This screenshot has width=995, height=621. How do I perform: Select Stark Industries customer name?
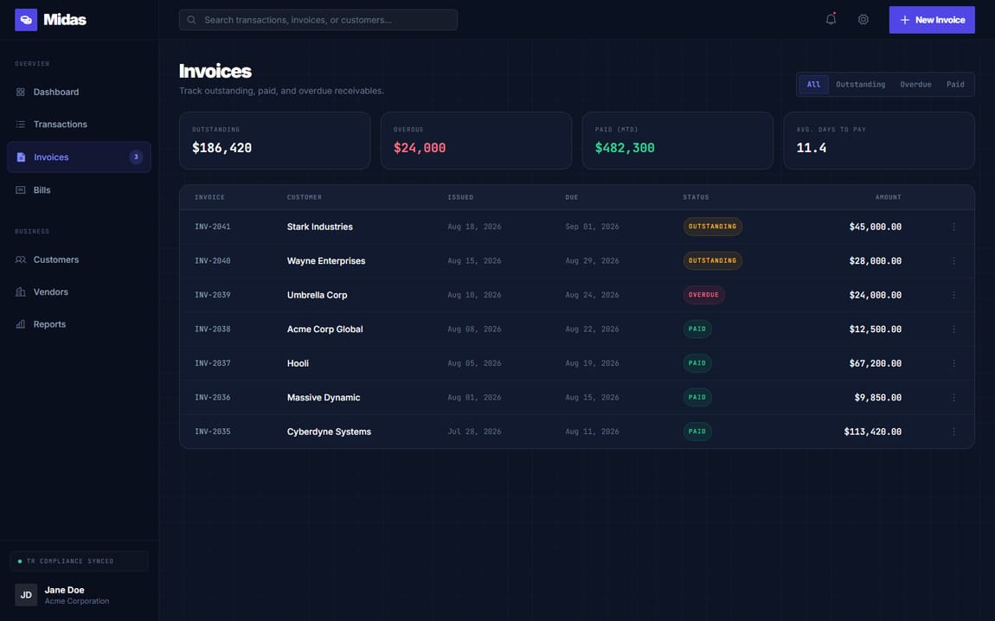[x=320, y=227]
